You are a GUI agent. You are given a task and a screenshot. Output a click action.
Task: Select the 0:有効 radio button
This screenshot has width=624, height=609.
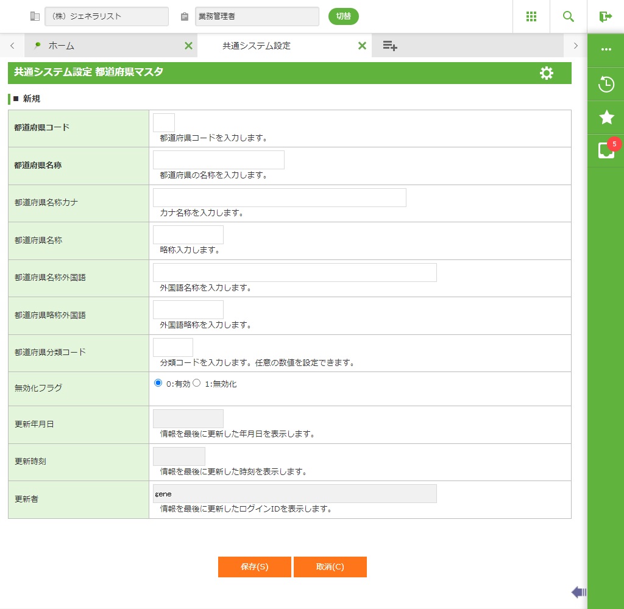[x=158, y=383]
